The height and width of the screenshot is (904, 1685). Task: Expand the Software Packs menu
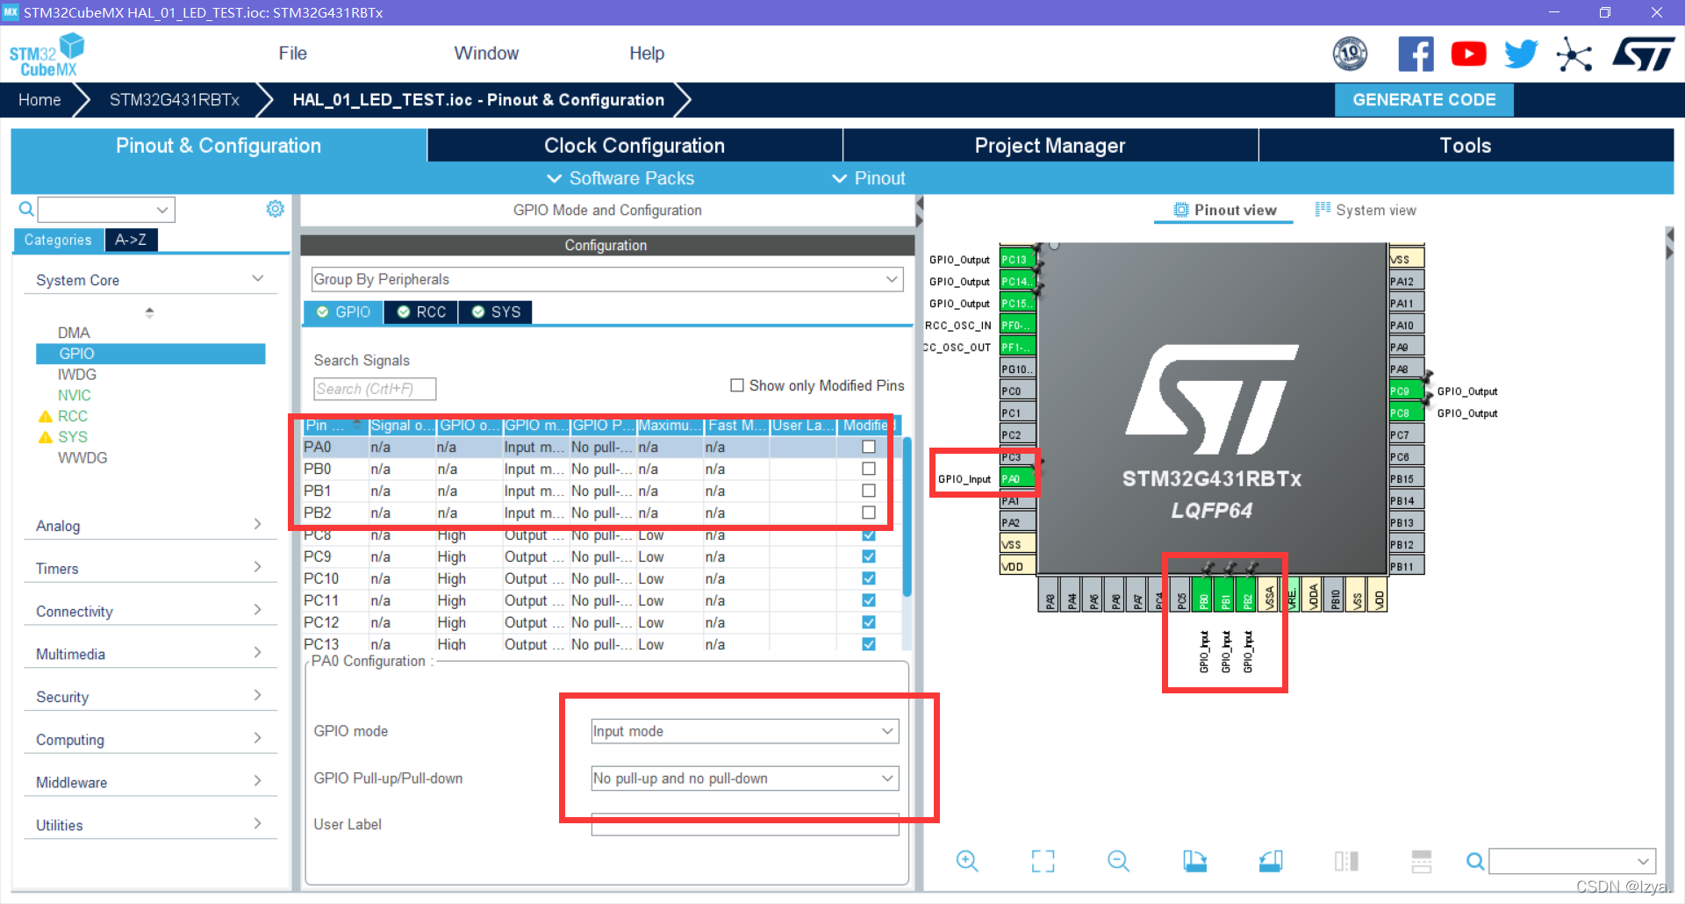pyautogui.click(x=620, y=178)
